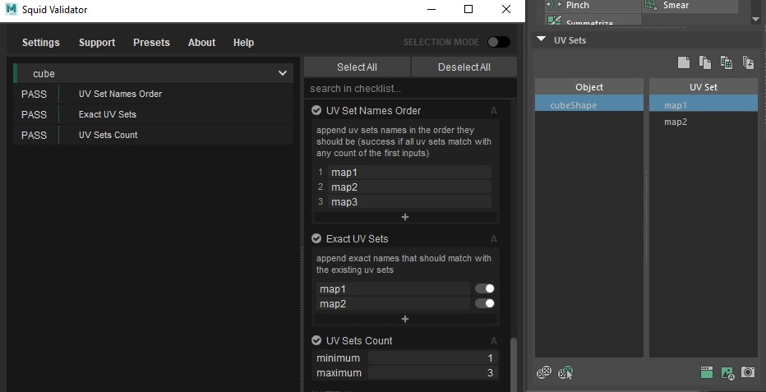Click the Deselect All button
The width and height of the screenshot is (766, 392).
click(x=464, y=67)
